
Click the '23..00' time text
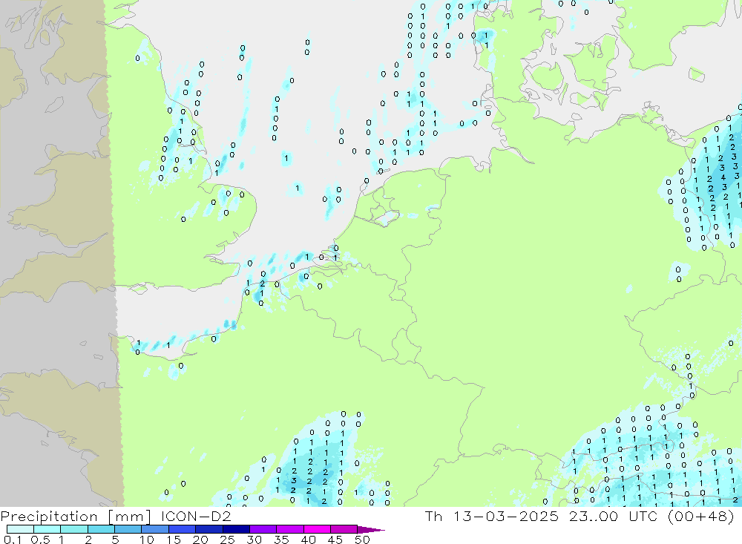594,516
